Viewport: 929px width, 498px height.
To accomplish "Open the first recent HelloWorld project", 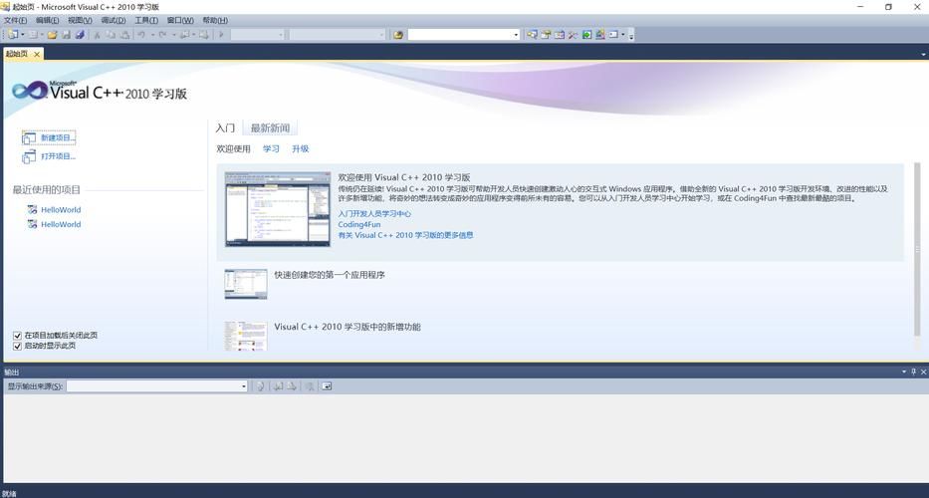I will 61,210.
